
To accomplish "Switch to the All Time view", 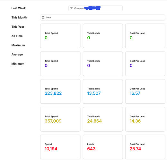I will pos(17,36).
